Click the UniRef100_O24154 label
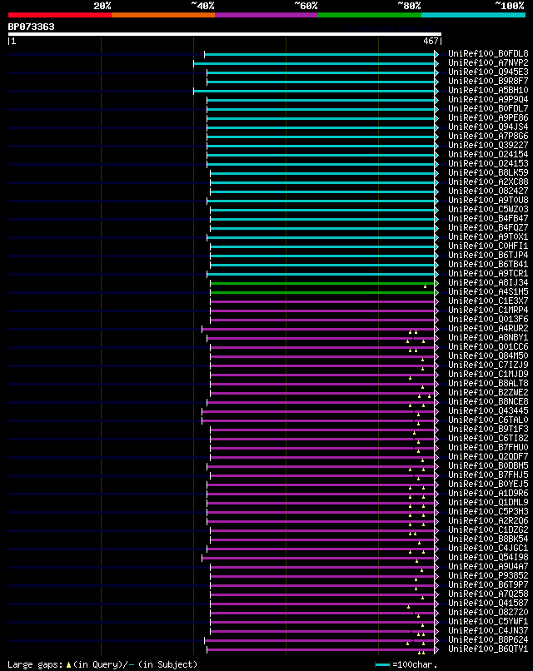The height and width of the screenshot is (671, 533). 488,155
